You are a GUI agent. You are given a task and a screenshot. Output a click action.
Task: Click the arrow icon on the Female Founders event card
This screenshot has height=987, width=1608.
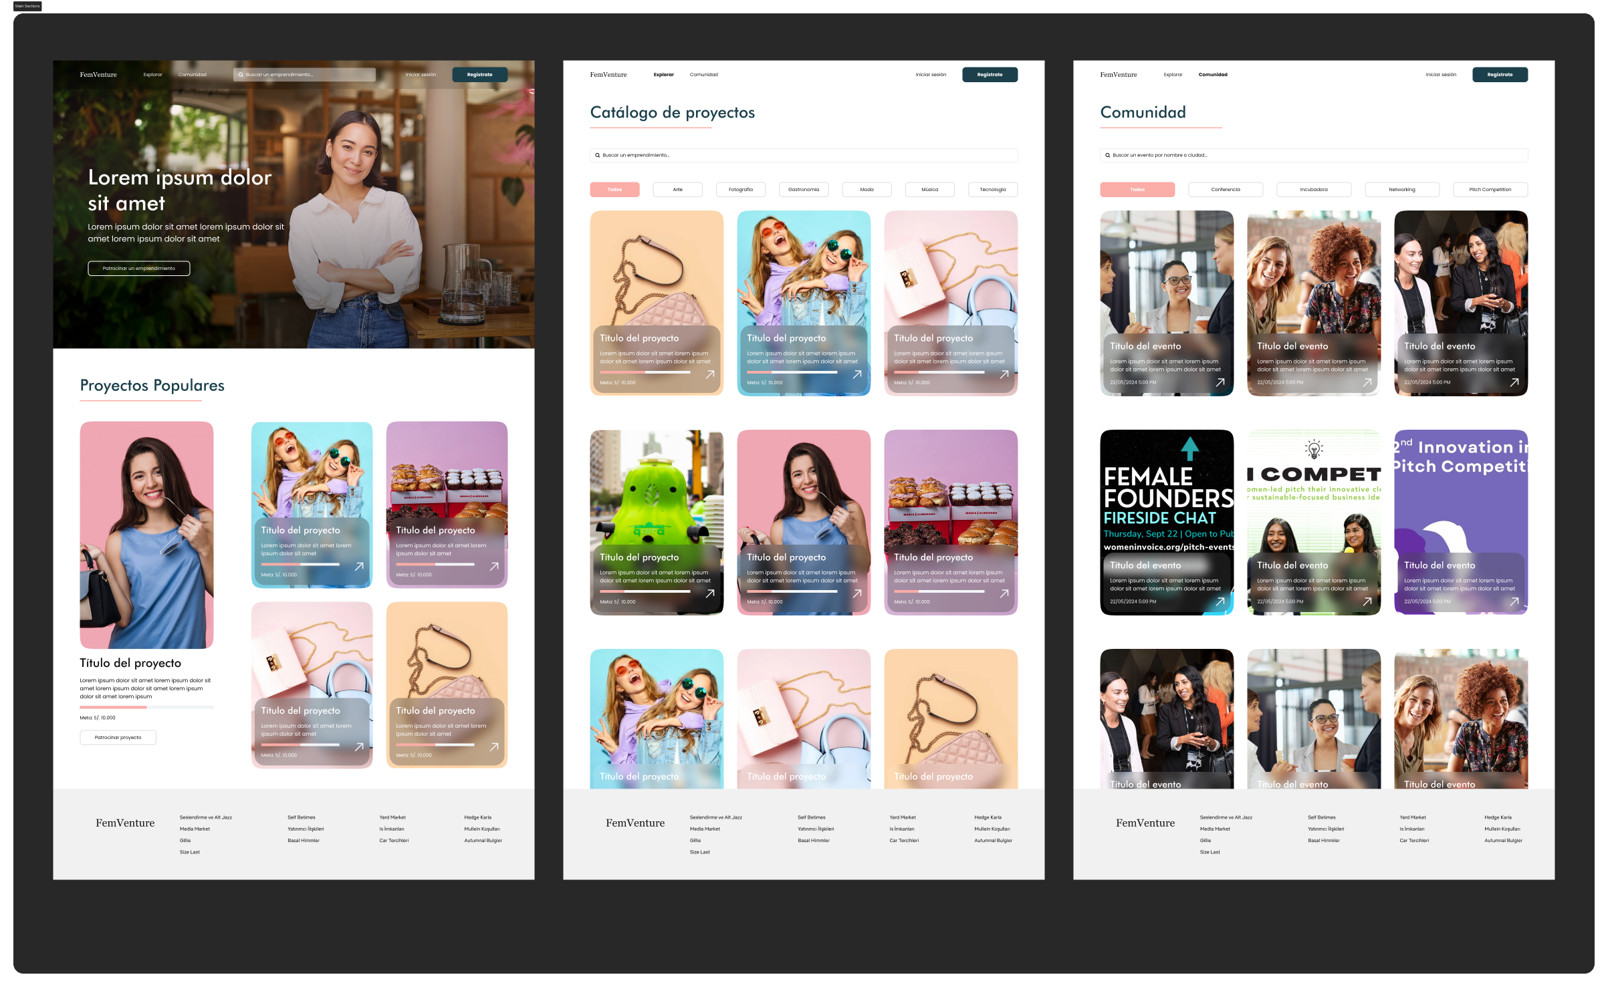click(x=1220, y=601)
